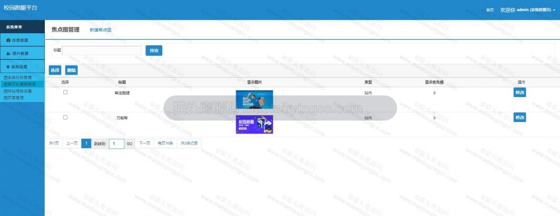Viewport: 560px width, 216px height.
Task: Click 修改 in the first table row
Action: click(520, 92)
